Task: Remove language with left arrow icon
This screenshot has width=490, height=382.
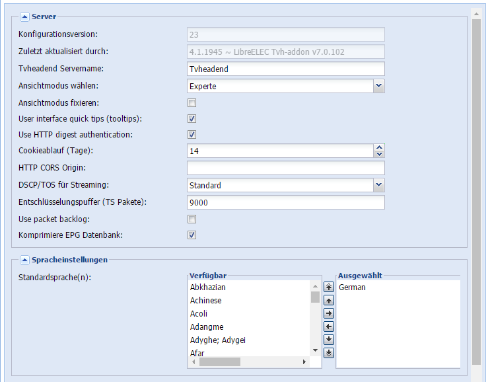Action: coord(328,326)
